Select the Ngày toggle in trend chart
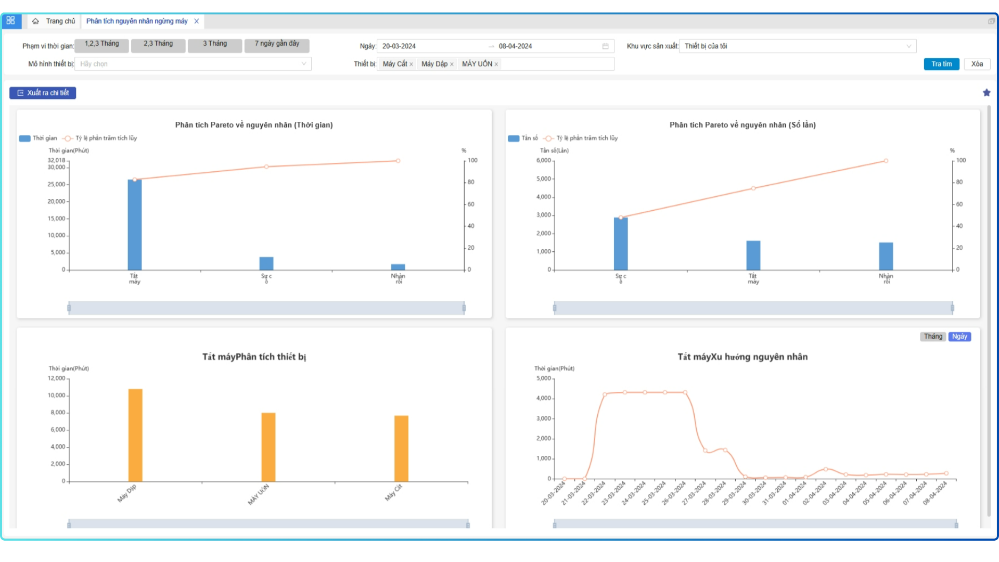This screenshot has height=562, width=999. 959,336
